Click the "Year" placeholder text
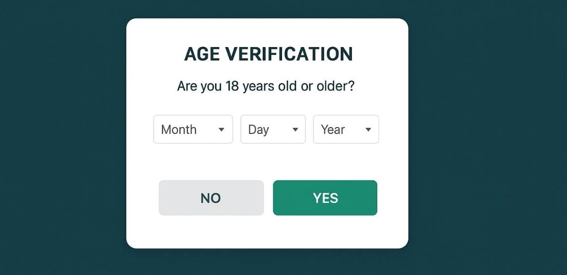This screenshot has width=567, height=275. (333, 129)
